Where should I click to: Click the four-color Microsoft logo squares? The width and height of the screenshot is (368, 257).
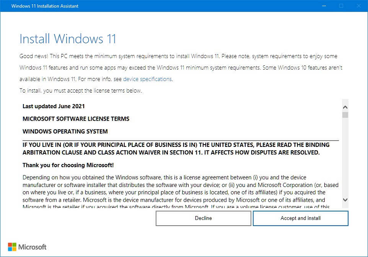click(12, 247)
